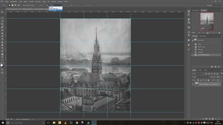Change the screen mode at toolbar bottom
The height and width of the screenshot is (125, 223).
pyautogui.click(x=2, y=73)
